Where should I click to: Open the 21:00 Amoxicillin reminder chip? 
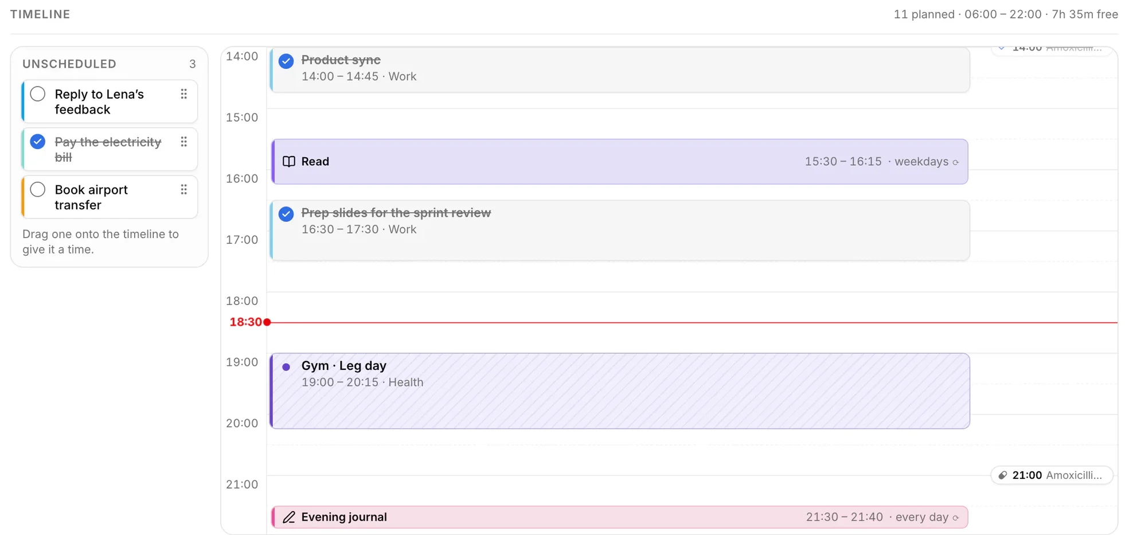coord(1052,475)
